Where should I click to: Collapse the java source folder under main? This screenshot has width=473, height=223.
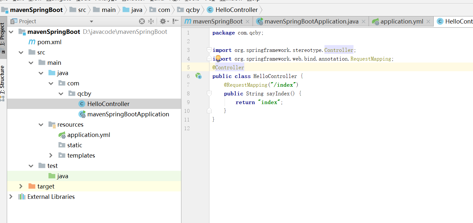[41, 73]
